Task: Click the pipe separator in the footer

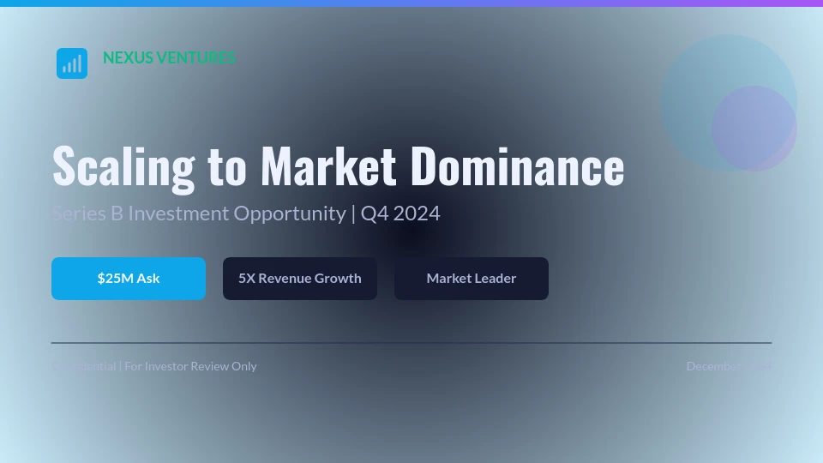Action: coord(120,366)
